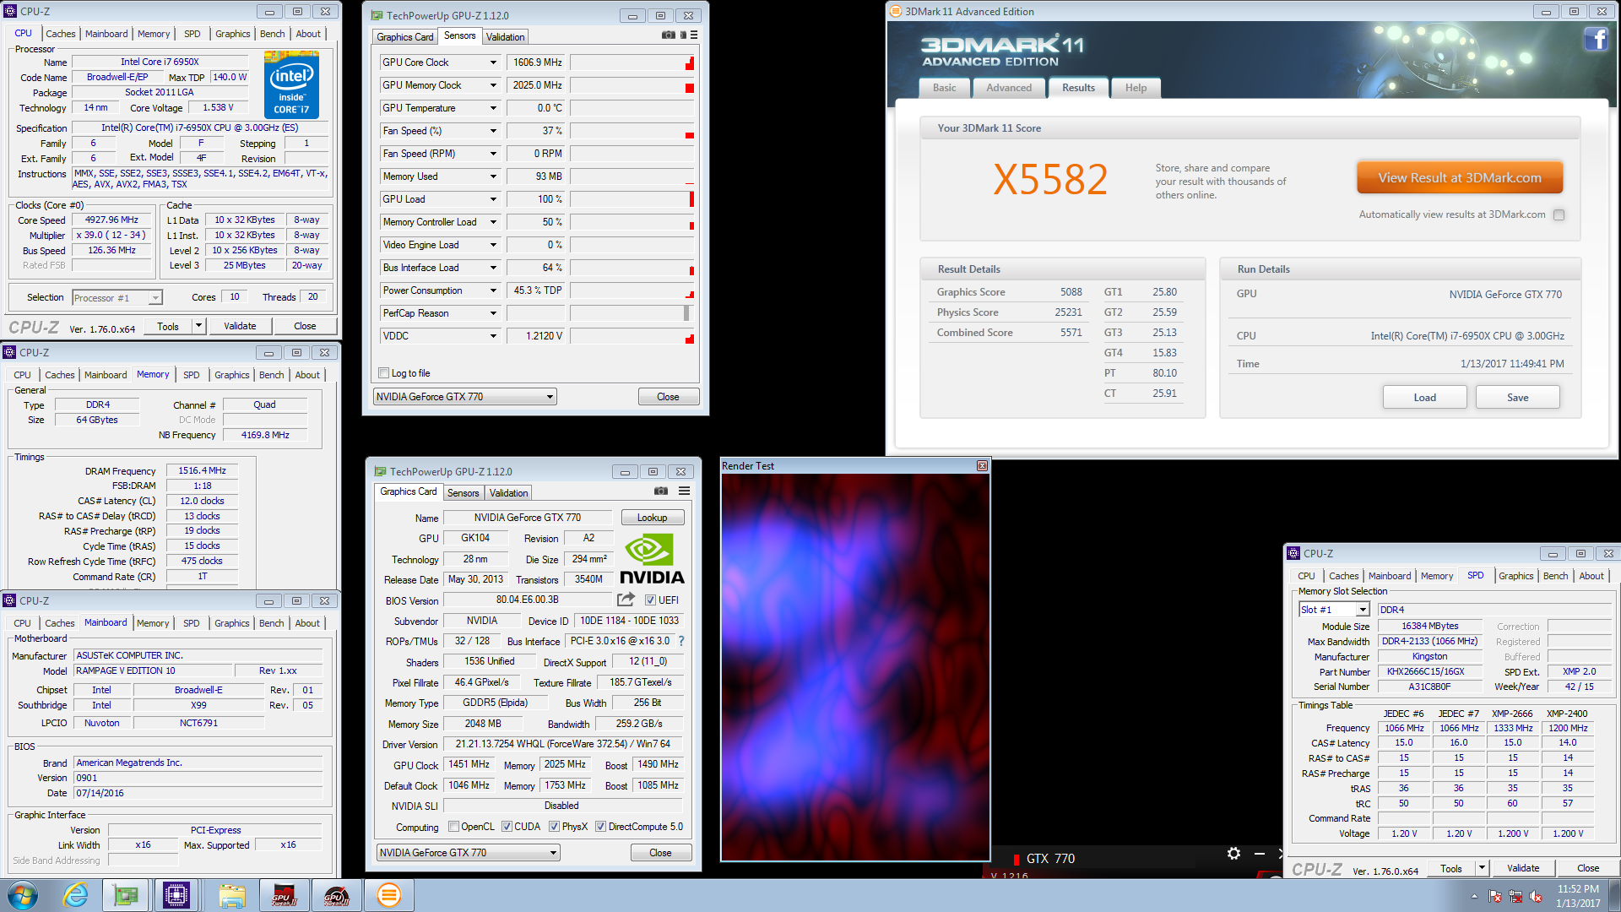Launch Internet Explorer from the taskbar

(76, 895)
